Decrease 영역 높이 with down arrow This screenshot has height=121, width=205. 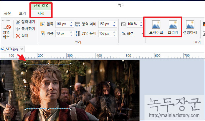[114, 35]
